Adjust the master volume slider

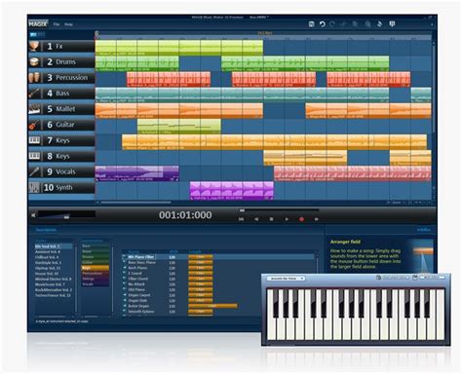66,216
